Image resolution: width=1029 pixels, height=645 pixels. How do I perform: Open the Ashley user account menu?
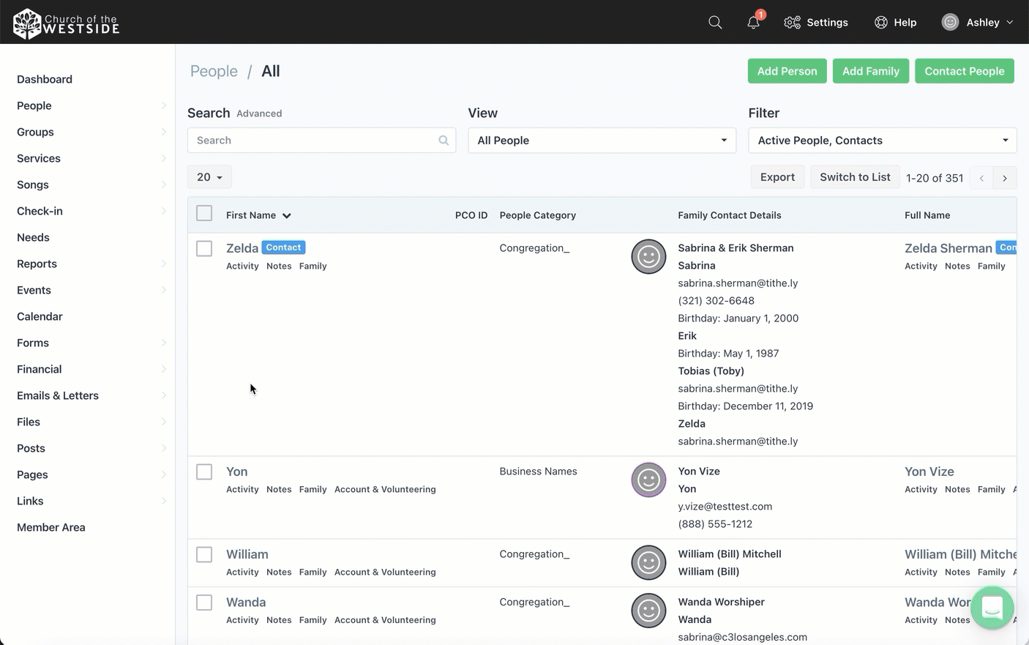[978, 23]
